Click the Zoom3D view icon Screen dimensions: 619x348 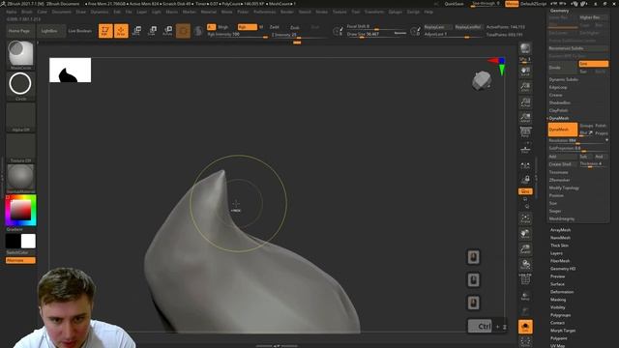coord(525,249)
